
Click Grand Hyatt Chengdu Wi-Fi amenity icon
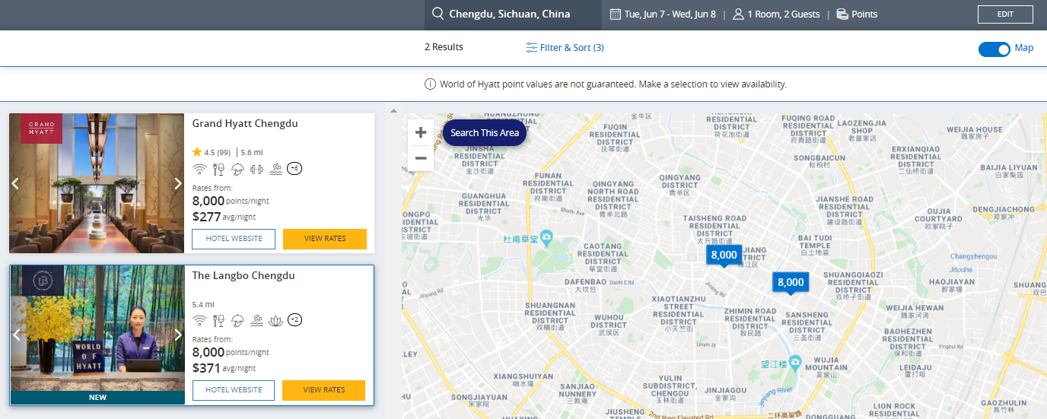pos(199,169)
